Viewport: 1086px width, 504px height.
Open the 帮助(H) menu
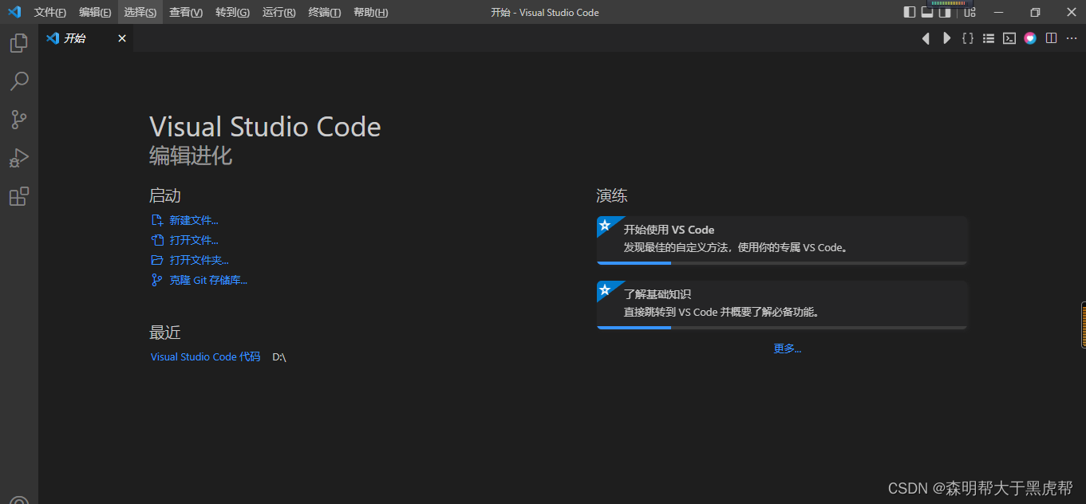(x=371, y=12)
